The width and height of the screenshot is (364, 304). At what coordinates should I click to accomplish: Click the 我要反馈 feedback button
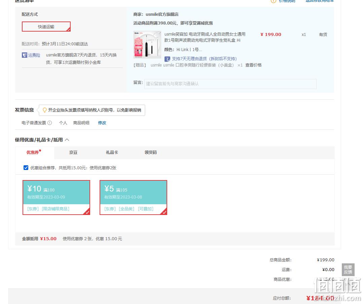[x=348, y=270]
